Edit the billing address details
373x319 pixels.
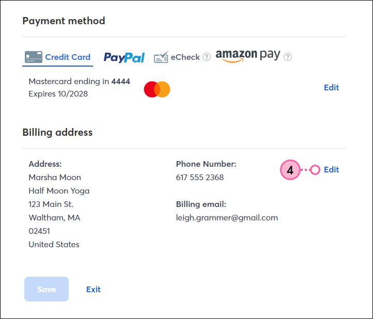pyautogui.click(x=331, y=170)
